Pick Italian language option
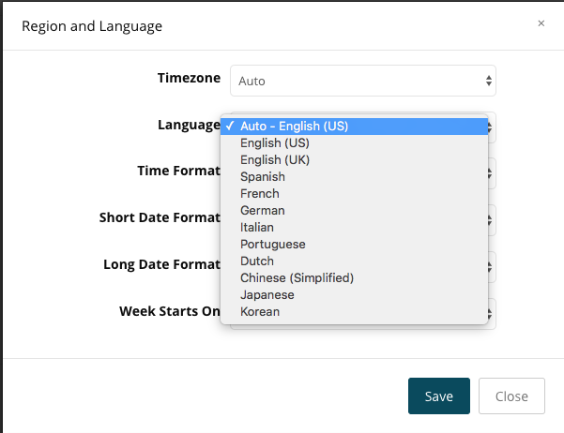This screenshot has height=433, width=564. 354,228
